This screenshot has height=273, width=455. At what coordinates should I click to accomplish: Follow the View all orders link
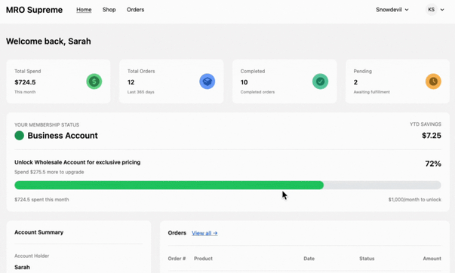pos(204,233)
